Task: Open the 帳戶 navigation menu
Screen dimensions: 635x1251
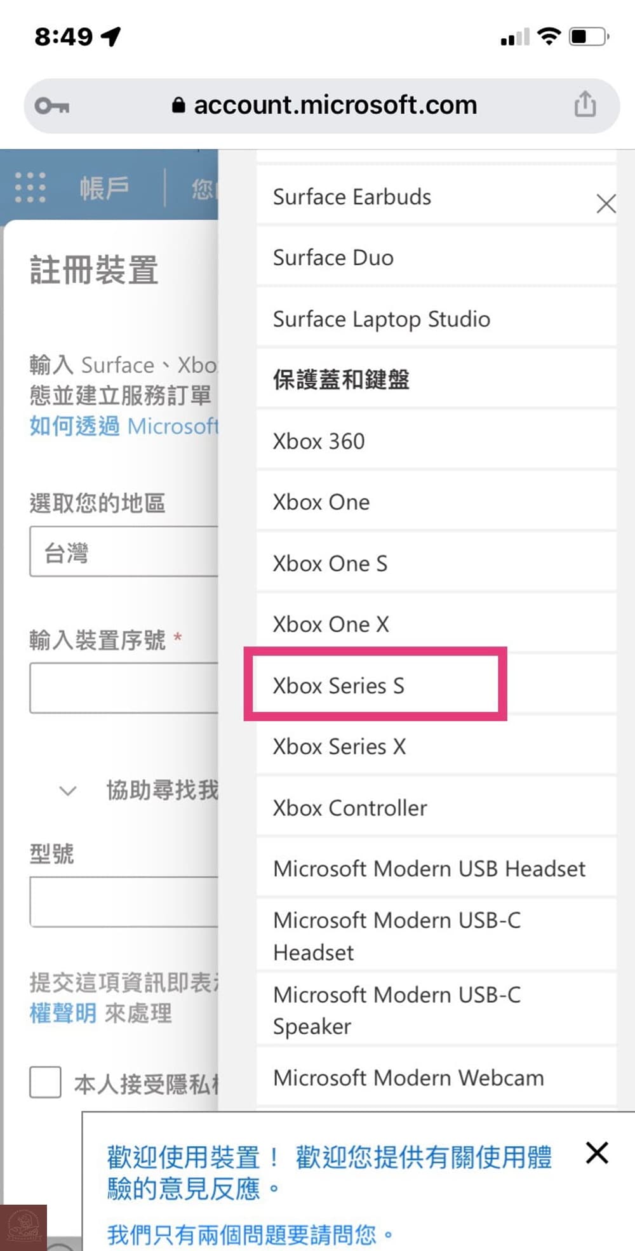Action: [x=105, y=187]
